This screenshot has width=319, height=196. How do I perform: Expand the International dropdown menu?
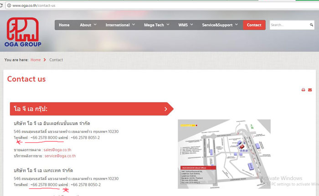(x=120, y=25)
